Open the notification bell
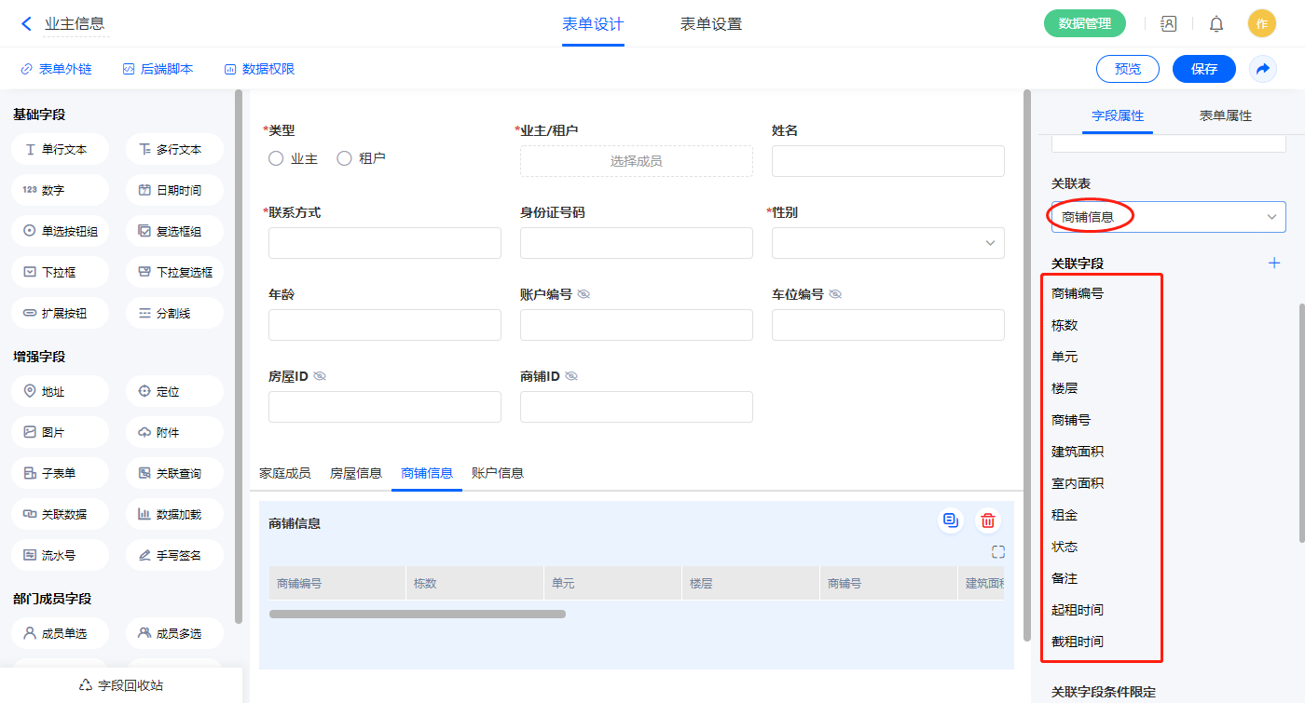This screenshot has width=1305, height=703. pyautogui.click(x=1216, y=24)
